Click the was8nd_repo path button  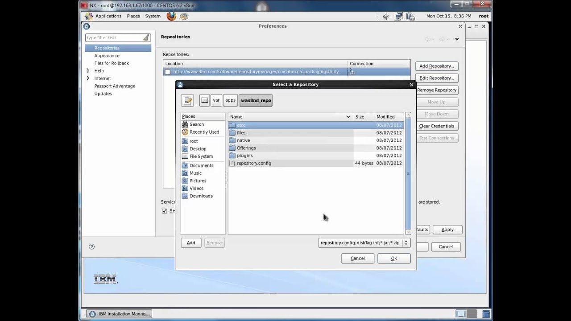click(256, 100)
